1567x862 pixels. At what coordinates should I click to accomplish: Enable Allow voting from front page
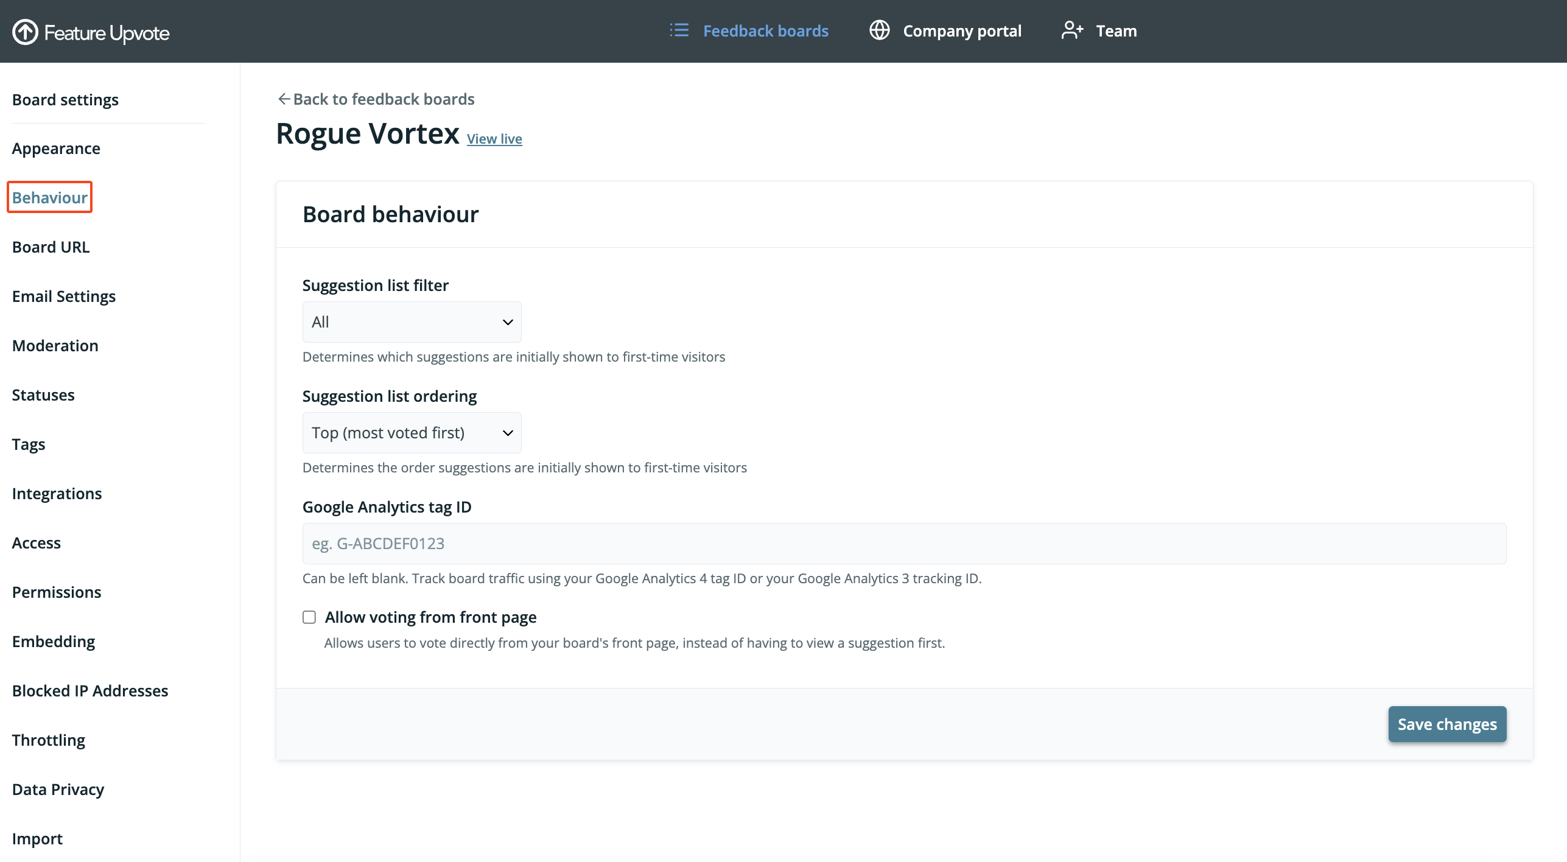pos(309,617)
